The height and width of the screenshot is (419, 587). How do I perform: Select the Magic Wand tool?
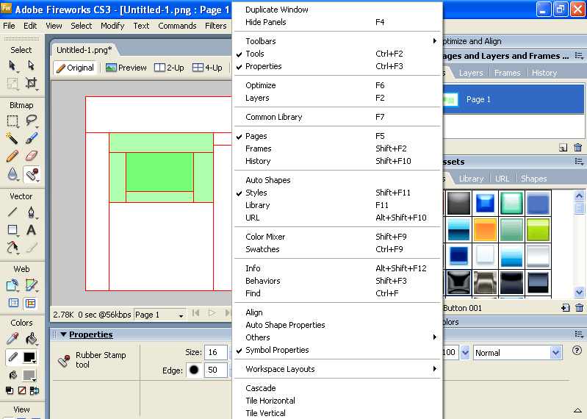12,137
